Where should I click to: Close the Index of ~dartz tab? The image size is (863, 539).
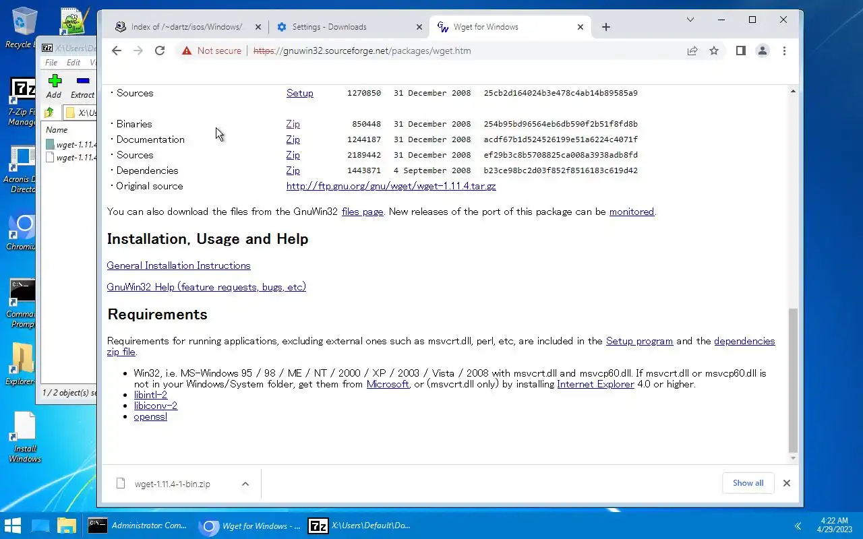(258, 27)
